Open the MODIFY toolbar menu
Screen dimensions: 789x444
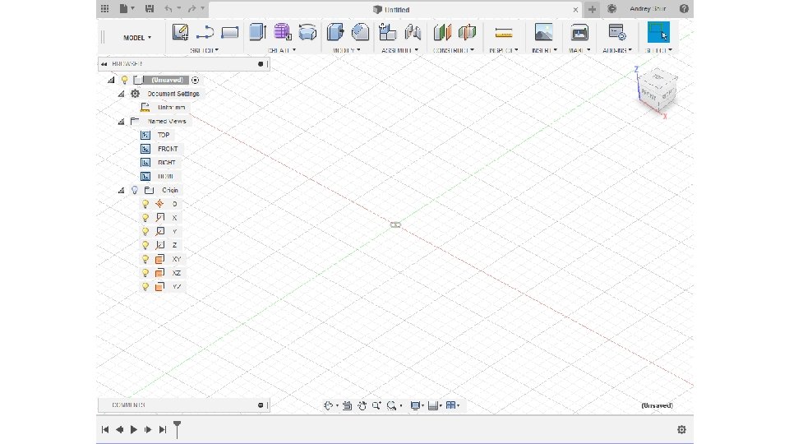pyautogui.click(x=347, y=50)
